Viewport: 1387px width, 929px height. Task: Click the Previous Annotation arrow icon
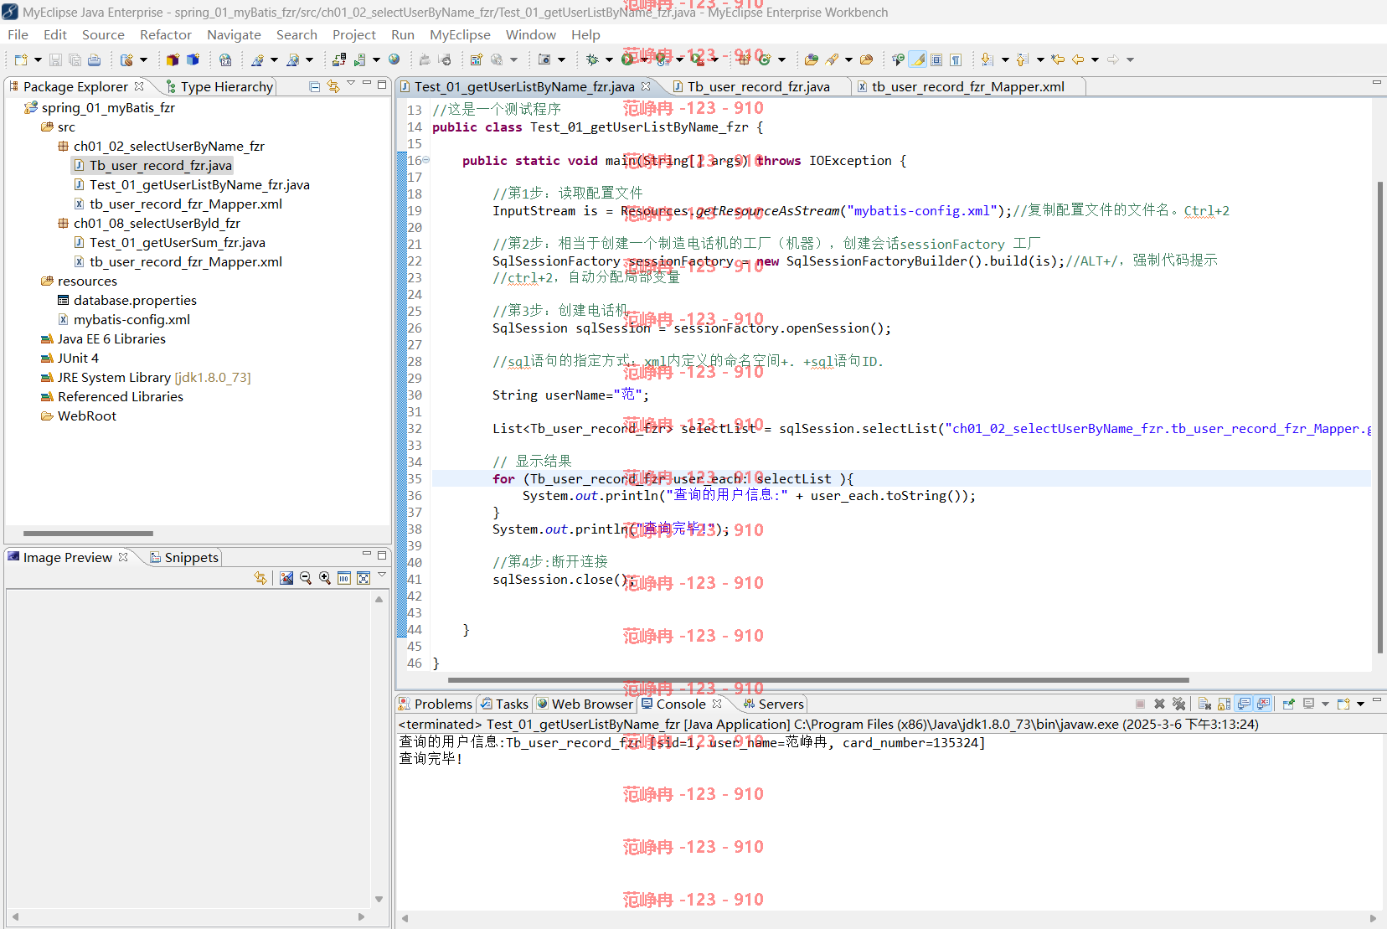(x=1023, y=59)
